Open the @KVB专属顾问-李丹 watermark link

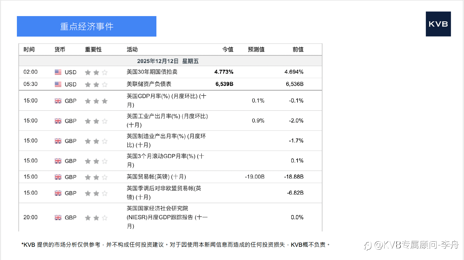416,245
